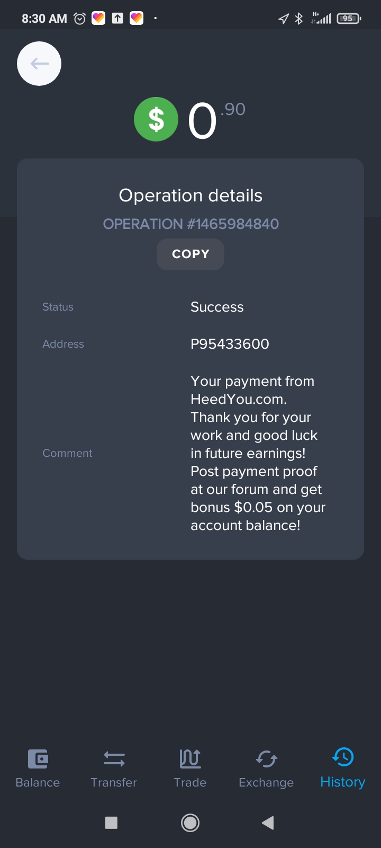Switch to the Transfer tab label
The width and height of the screenshot is (381, 848).
(114, 783)
